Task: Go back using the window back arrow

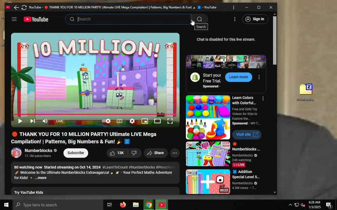Action: point(16,7)
